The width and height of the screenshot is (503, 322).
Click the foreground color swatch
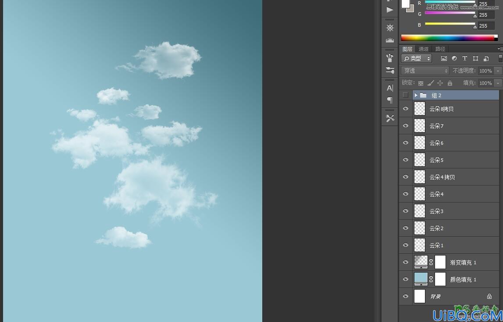point(406,3)
